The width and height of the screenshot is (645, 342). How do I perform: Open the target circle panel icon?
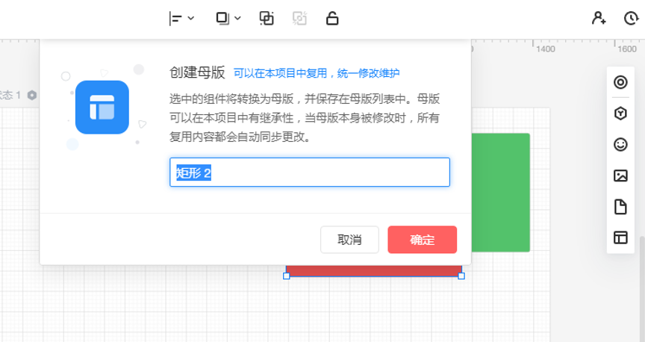(620, 82)
